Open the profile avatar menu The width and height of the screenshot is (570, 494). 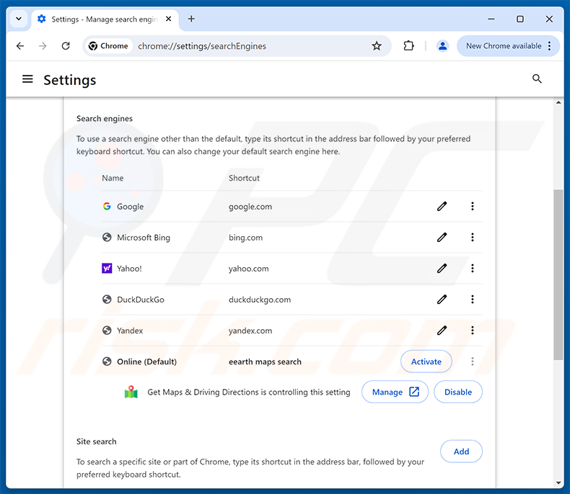coord(442,46)
